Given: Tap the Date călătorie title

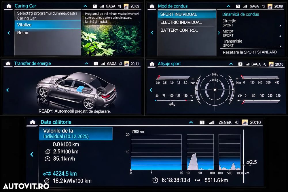Looking at the screenshot, I should point(56,122).
